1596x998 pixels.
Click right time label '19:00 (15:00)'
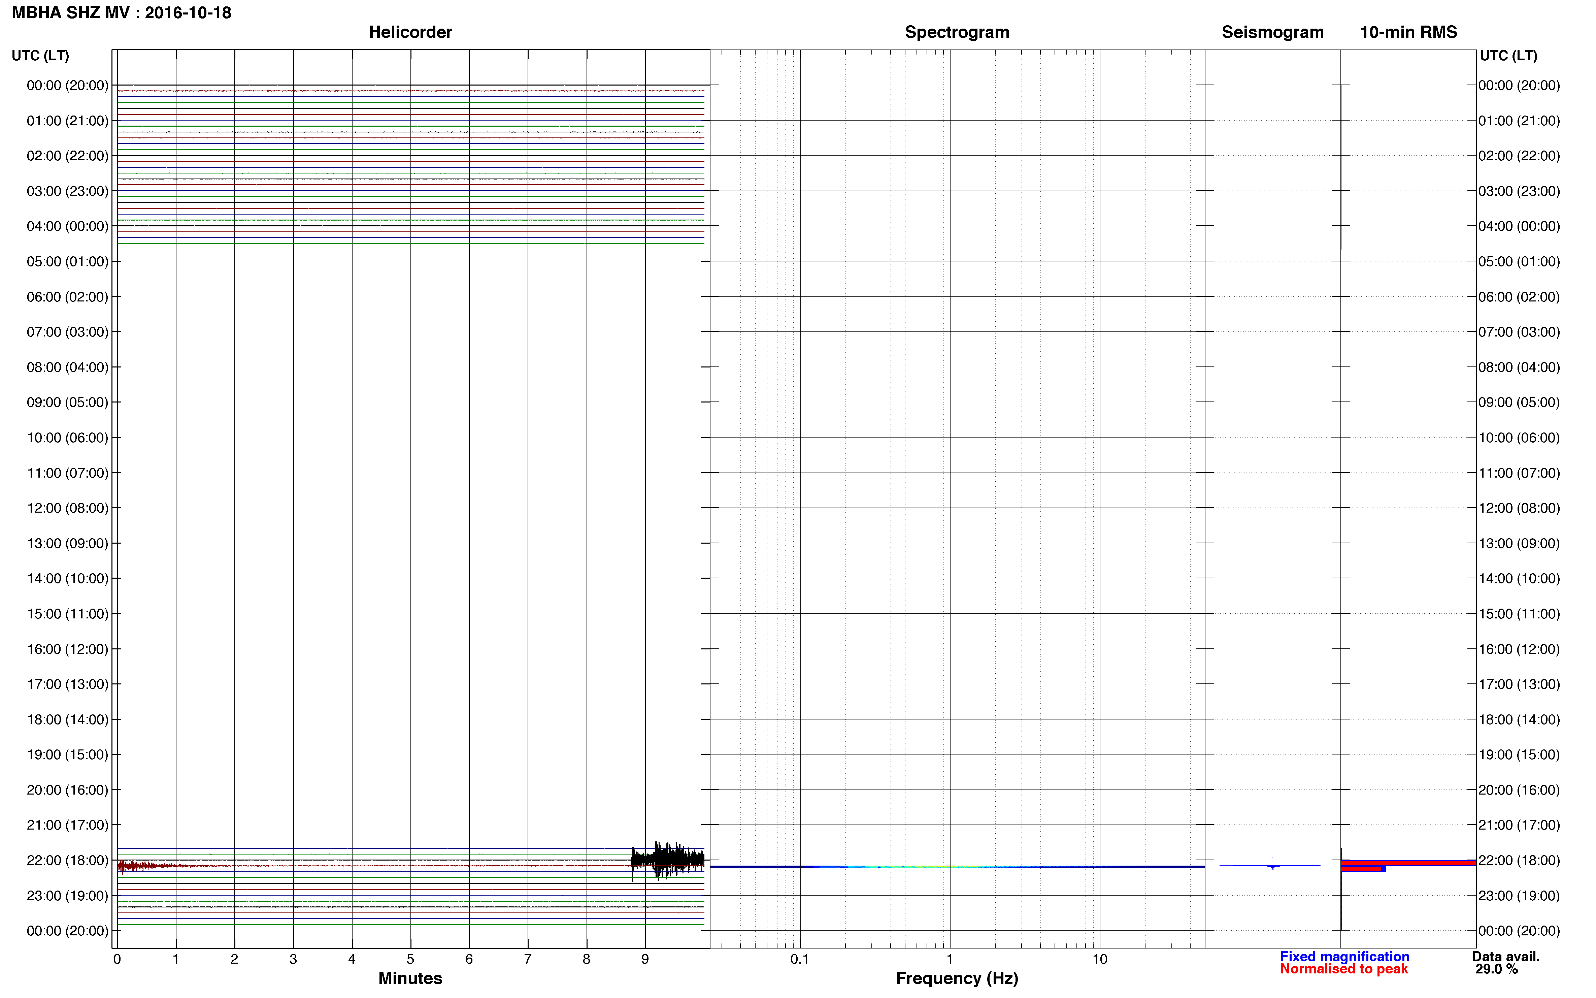[x=1519, y=755]
